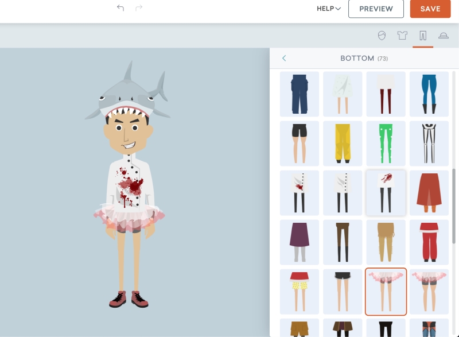Choose the red Santa pants
Image resolution: width=459 pixels, height=337 pixels.
pos(429,242)
